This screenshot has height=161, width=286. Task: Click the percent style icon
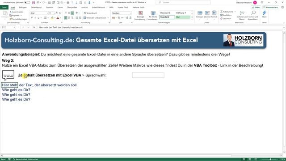(119, 18)
